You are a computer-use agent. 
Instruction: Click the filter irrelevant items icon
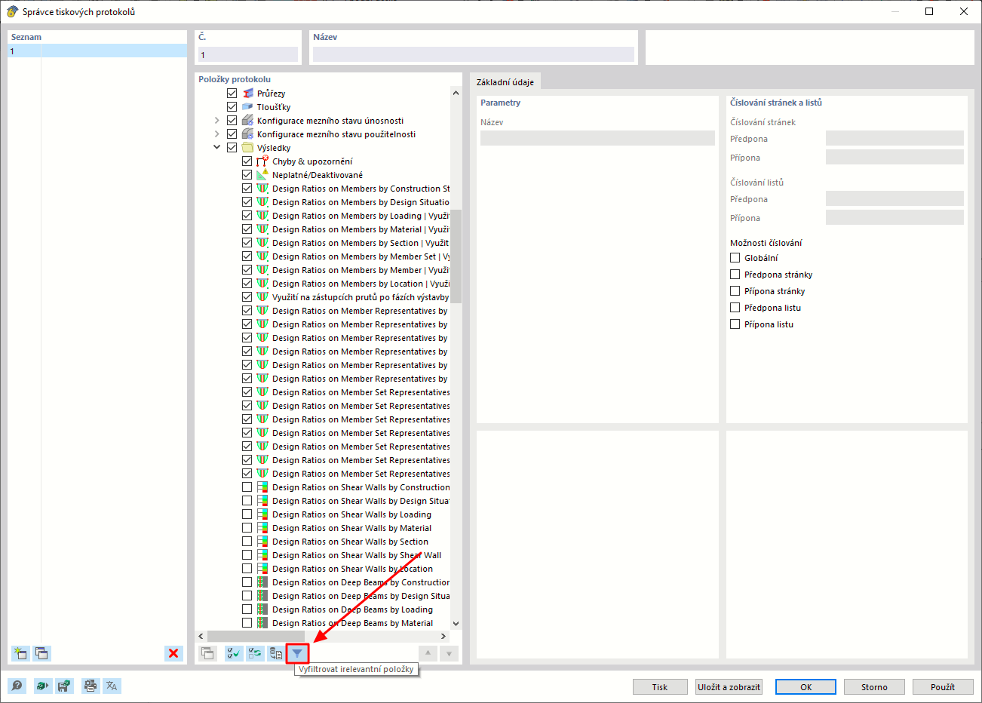297,653
